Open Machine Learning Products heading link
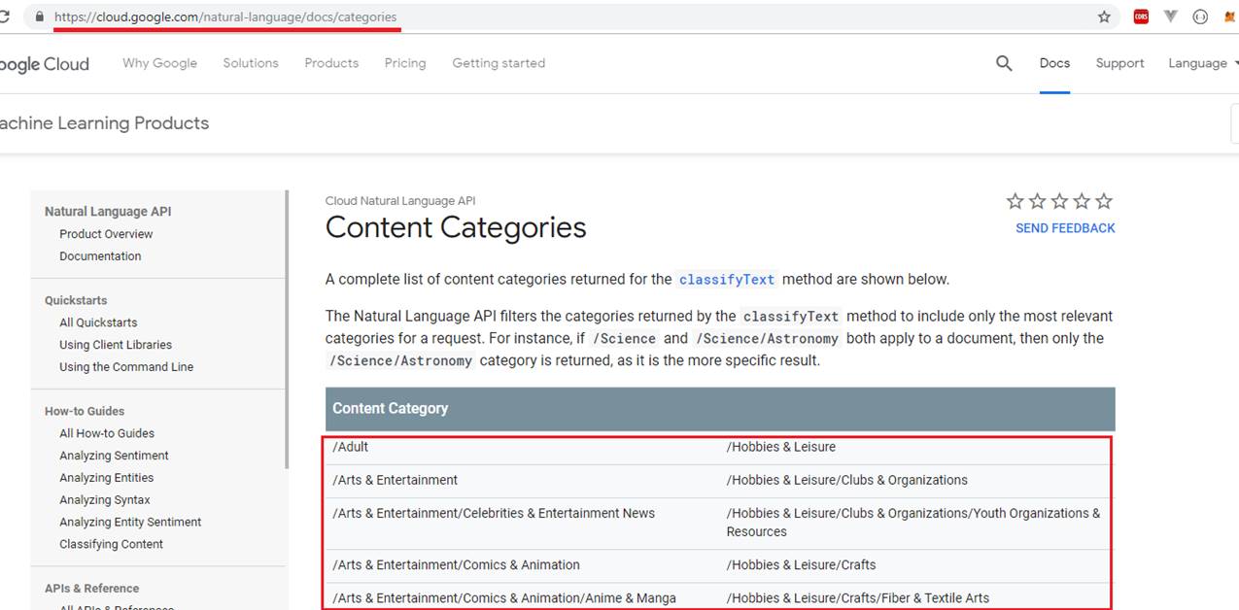Screen dimensions: 1239x610 104,123
